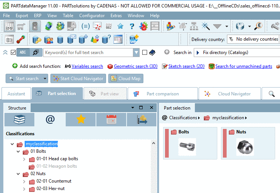The width and height of the screenshot is (280, 193).
Task: Switch to the Cloud Navigator tab
Action: point(230,94)
